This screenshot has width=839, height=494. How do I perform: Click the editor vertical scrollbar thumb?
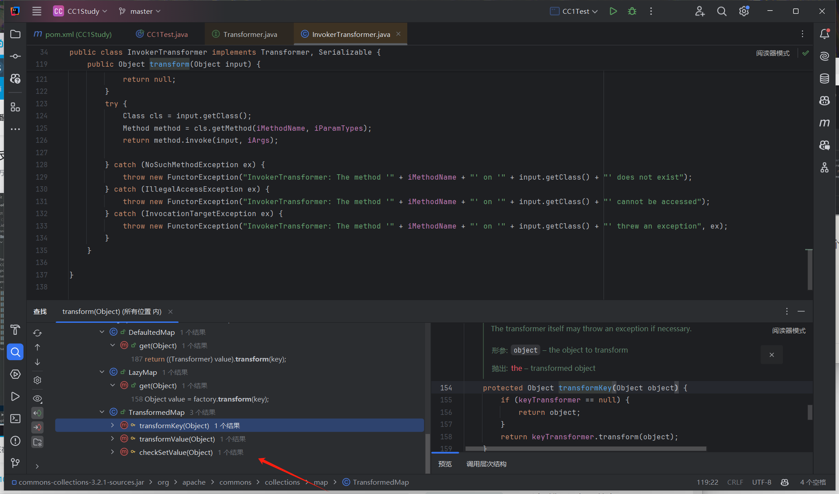[809, 269]
